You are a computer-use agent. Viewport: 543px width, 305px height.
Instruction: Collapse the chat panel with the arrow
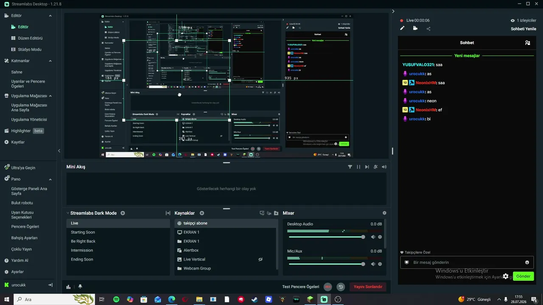(x=393, y=11)
